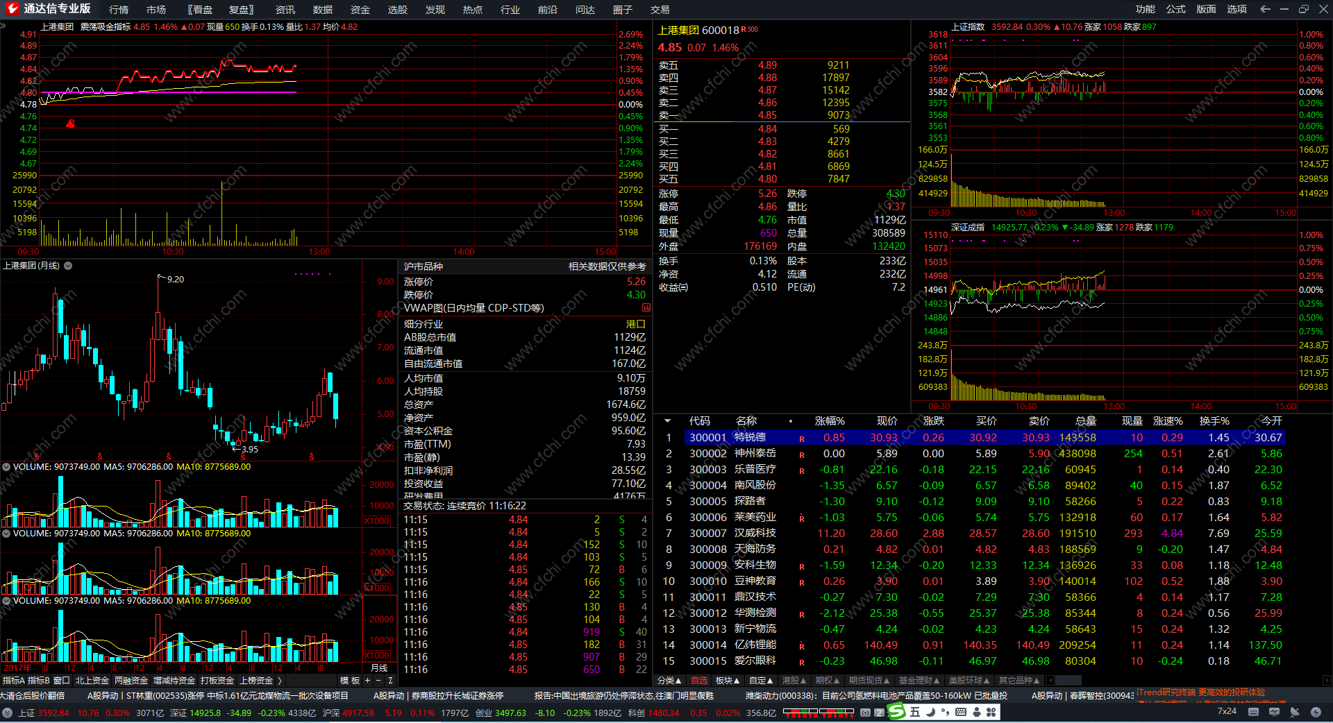Click the 模板 button

point(350,681)
